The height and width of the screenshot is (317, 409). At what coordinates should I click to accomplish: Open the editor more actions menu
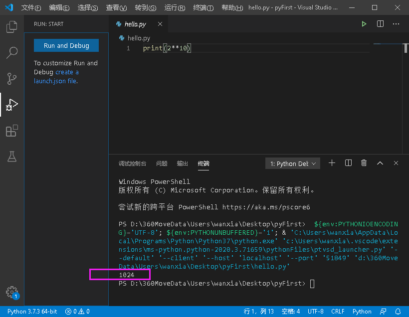(397, 23)
